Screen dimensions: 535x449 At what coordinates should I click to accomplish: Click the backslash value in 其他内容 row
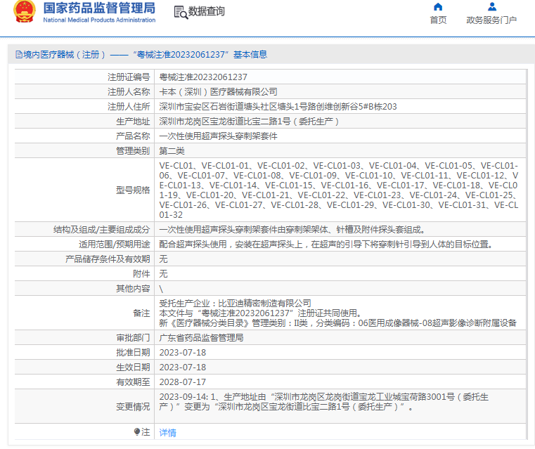click(x=161, y=289)
